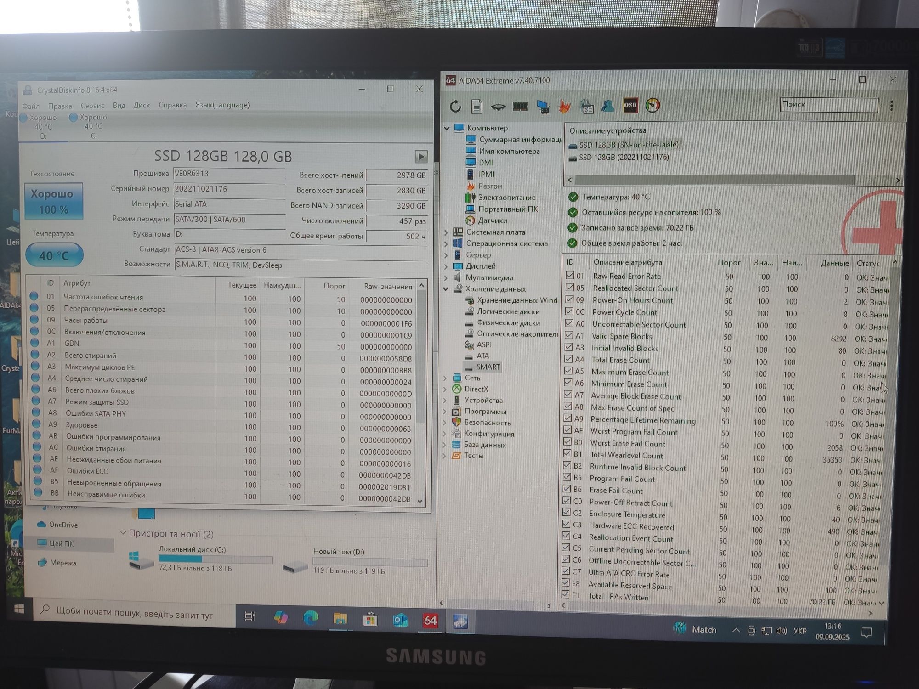
Task: Open the OSD panel icon in AIDA64
Action: click(x=630, y=105)
